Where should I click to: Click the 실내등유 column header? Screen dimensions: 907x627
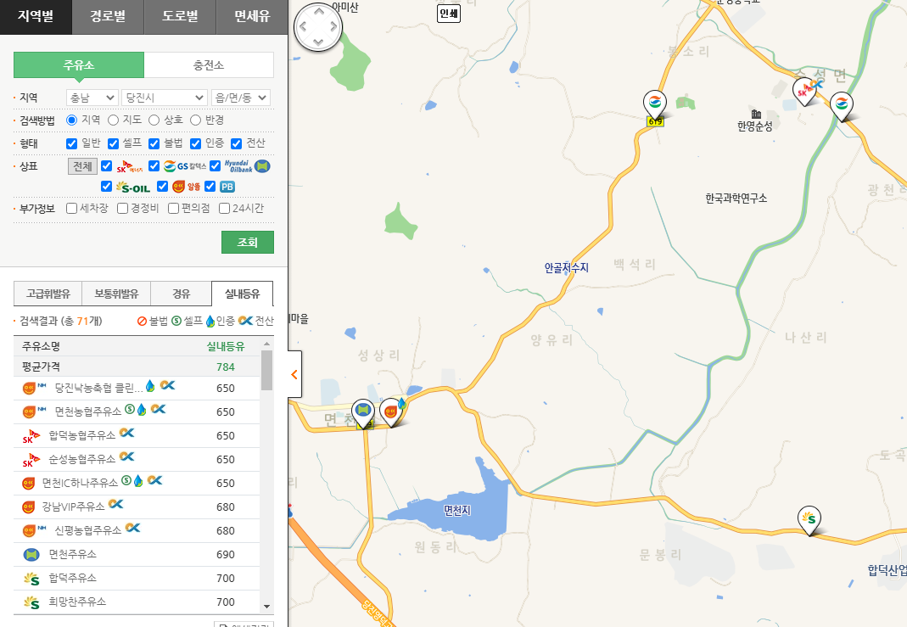(226, 346)
